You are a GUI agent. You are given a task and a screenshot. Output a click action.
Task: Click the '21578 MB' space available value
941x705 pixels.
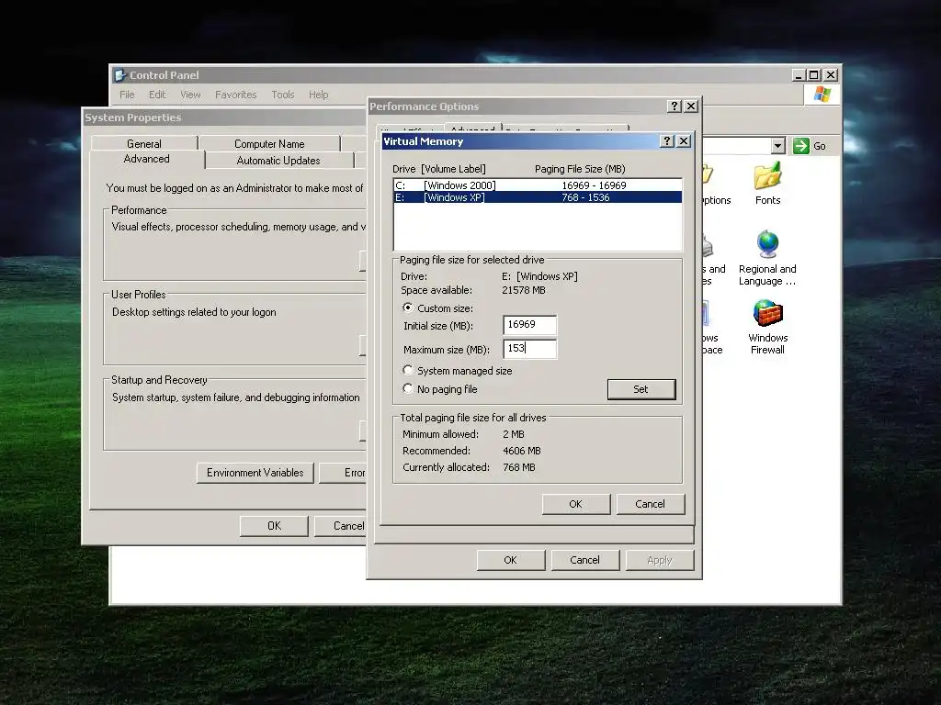[x=523, y=290]
